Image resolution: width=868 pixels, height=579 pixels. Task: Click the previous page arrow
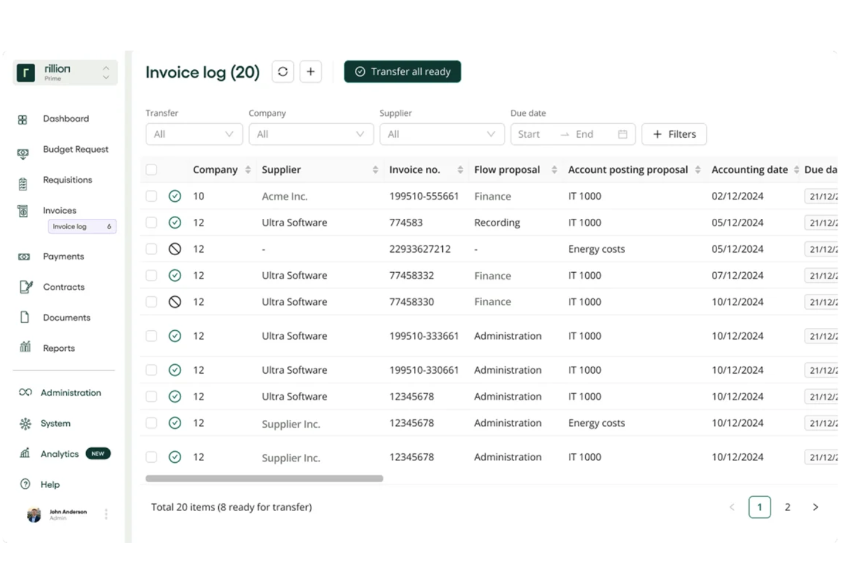732,507
